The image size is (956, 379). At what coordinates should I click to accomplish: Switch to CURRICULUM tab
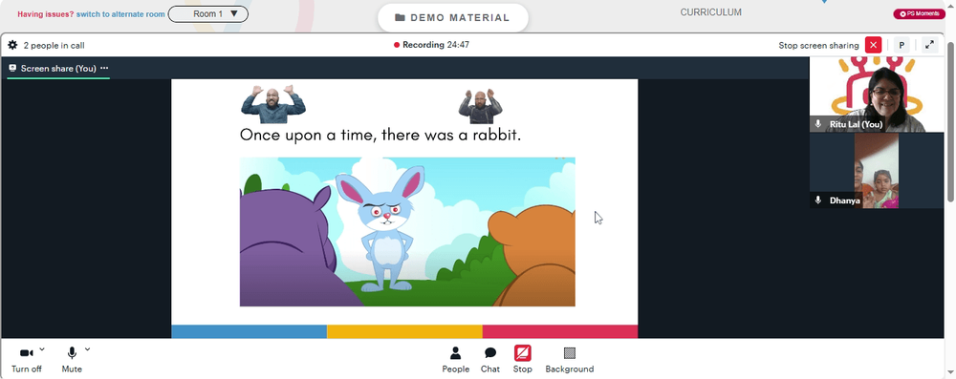point(711,12)
